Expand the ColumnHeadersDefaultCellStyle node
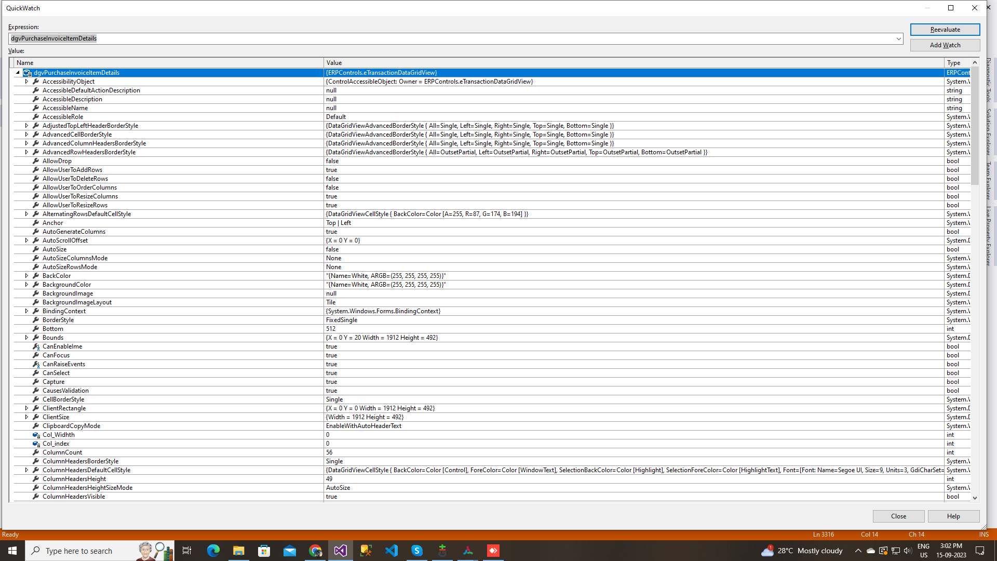Image resolution: width=997 pixels, height=561 pixels. [26, 470]
